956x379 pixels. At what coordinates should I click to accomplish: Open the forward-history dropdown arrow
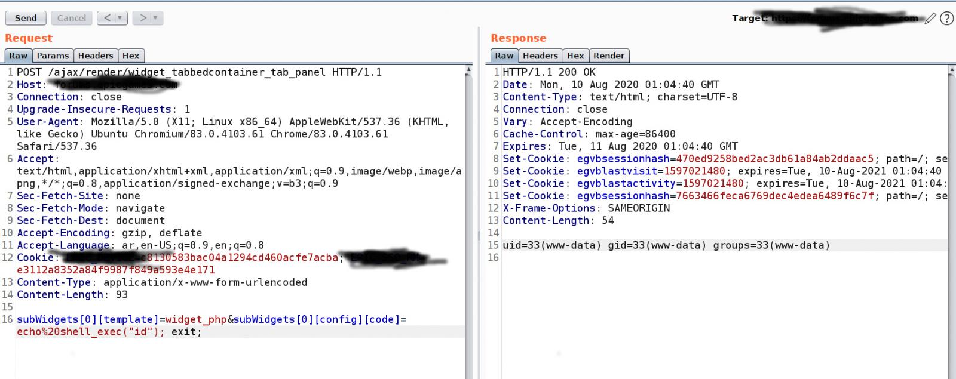tap(157, 18)
